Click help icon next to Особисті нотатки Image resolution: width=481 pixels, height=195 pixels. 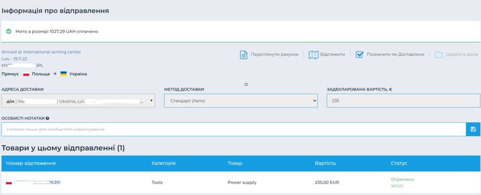coord(48,118)
